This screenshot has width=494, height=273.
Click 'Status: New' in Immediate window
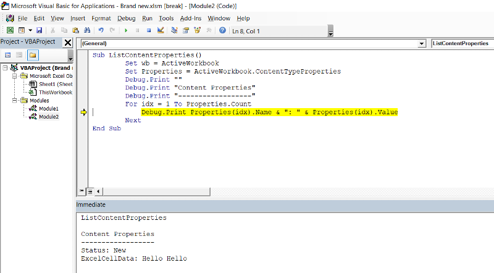(103, 250)
